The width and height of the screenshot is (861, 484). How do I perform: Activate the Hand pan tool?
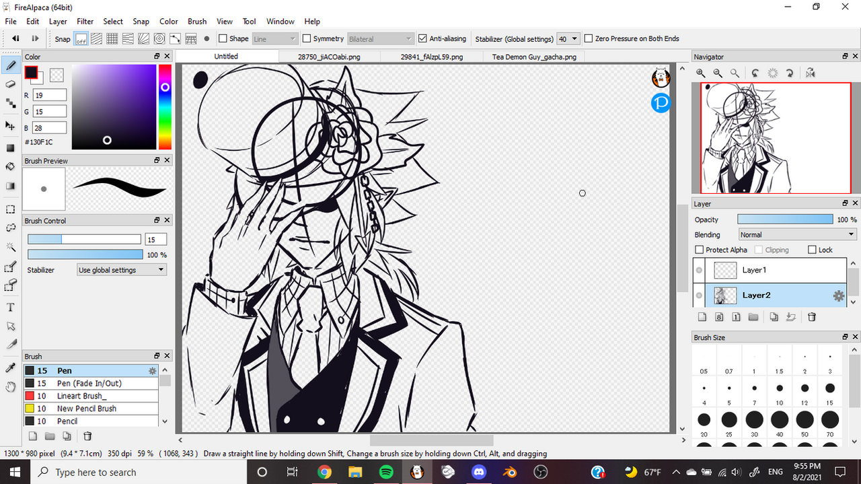[x=11, y=386]
